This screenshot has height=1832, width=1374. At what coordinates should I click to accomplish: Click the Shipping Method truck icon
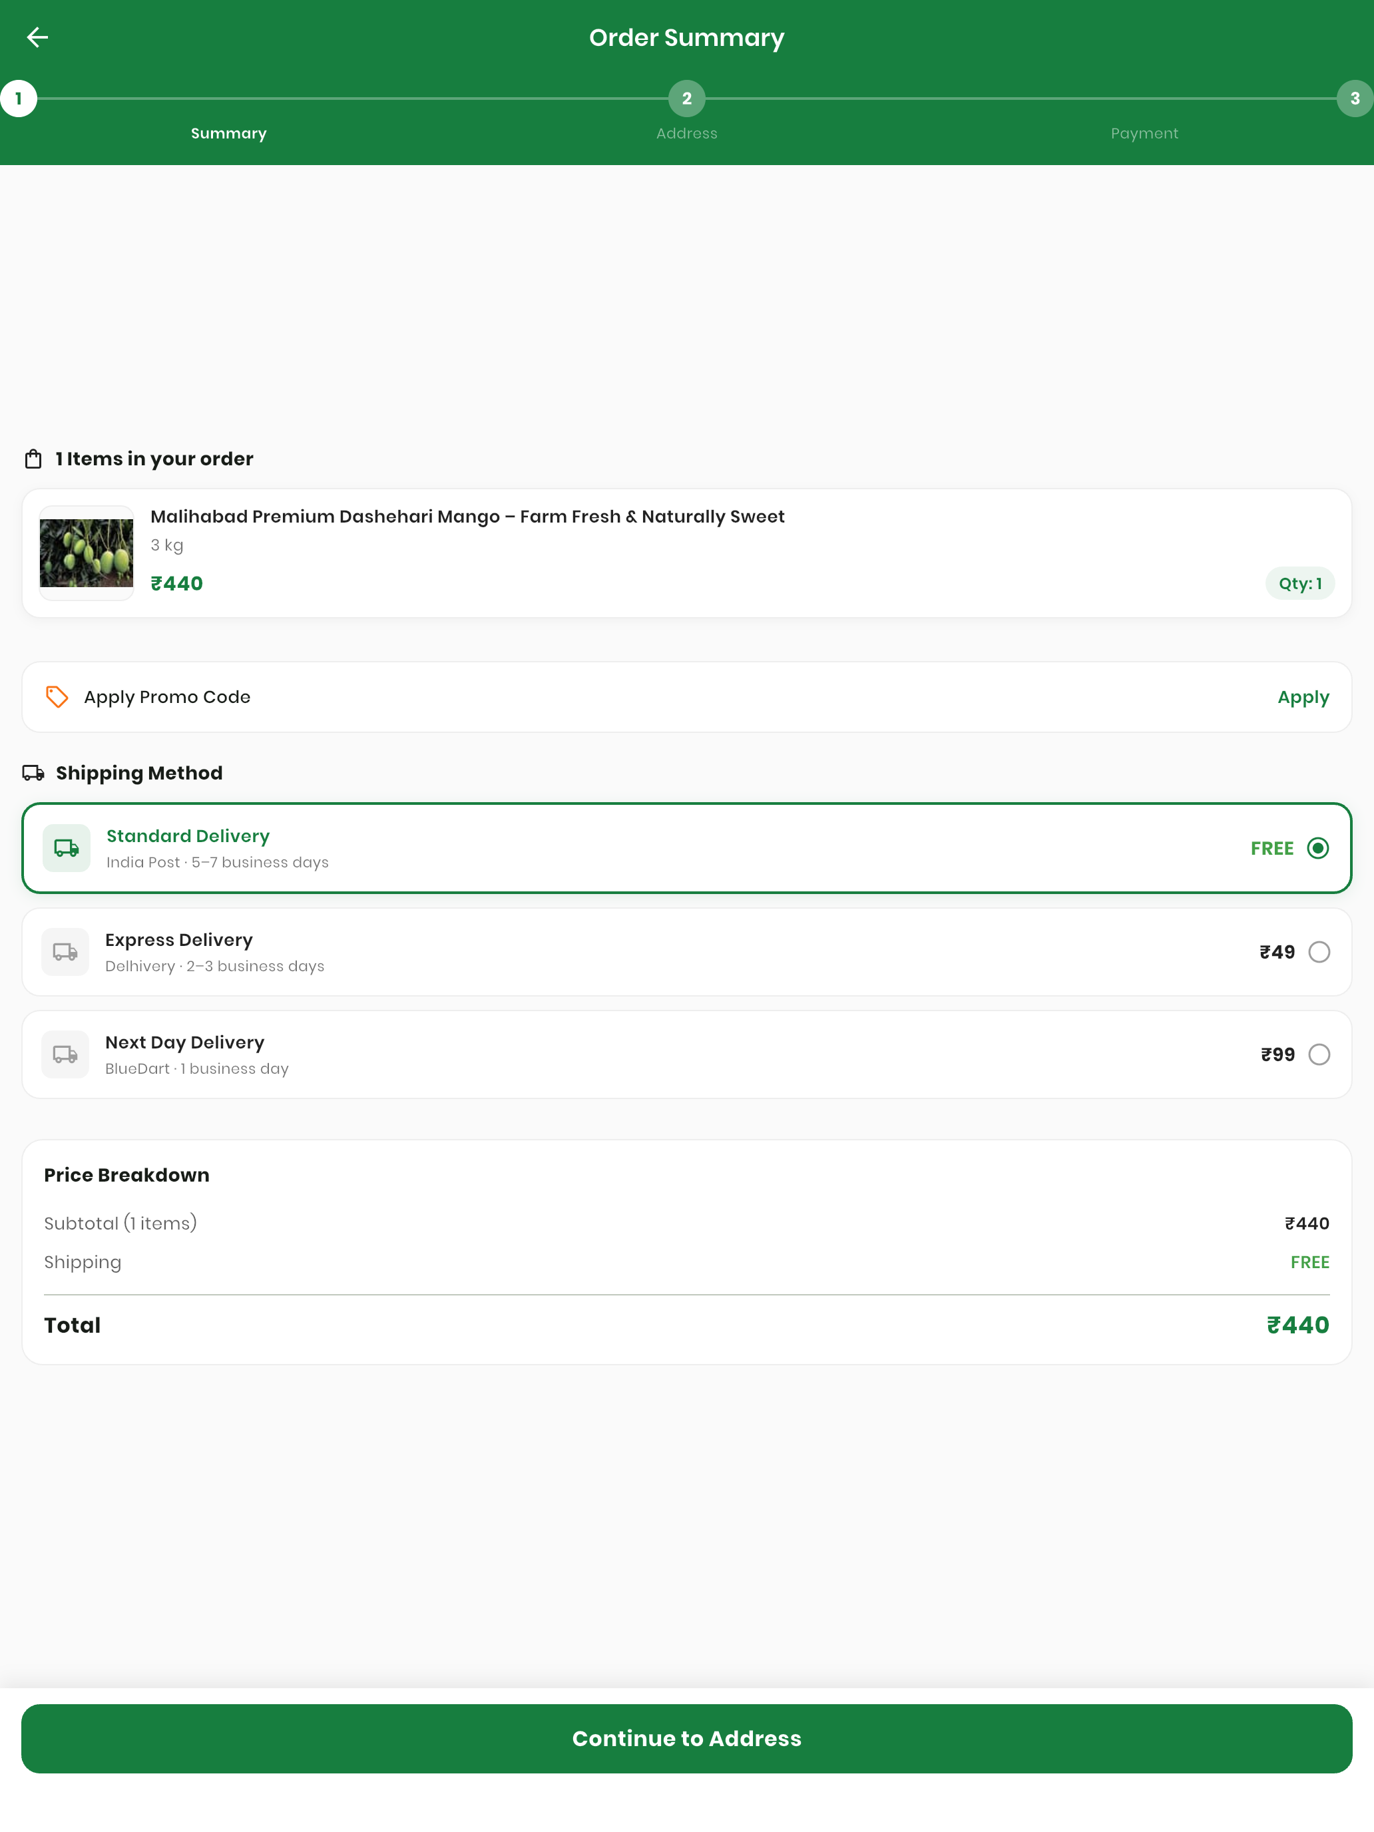pyautogui.click(x=33, y=773)
